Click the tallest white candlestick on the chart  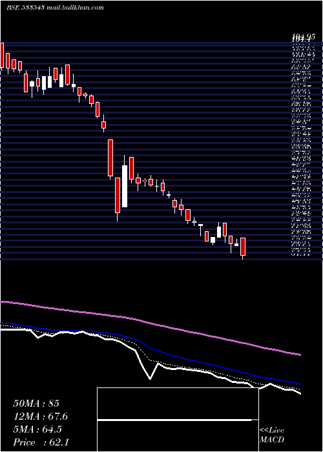(125, 186)
